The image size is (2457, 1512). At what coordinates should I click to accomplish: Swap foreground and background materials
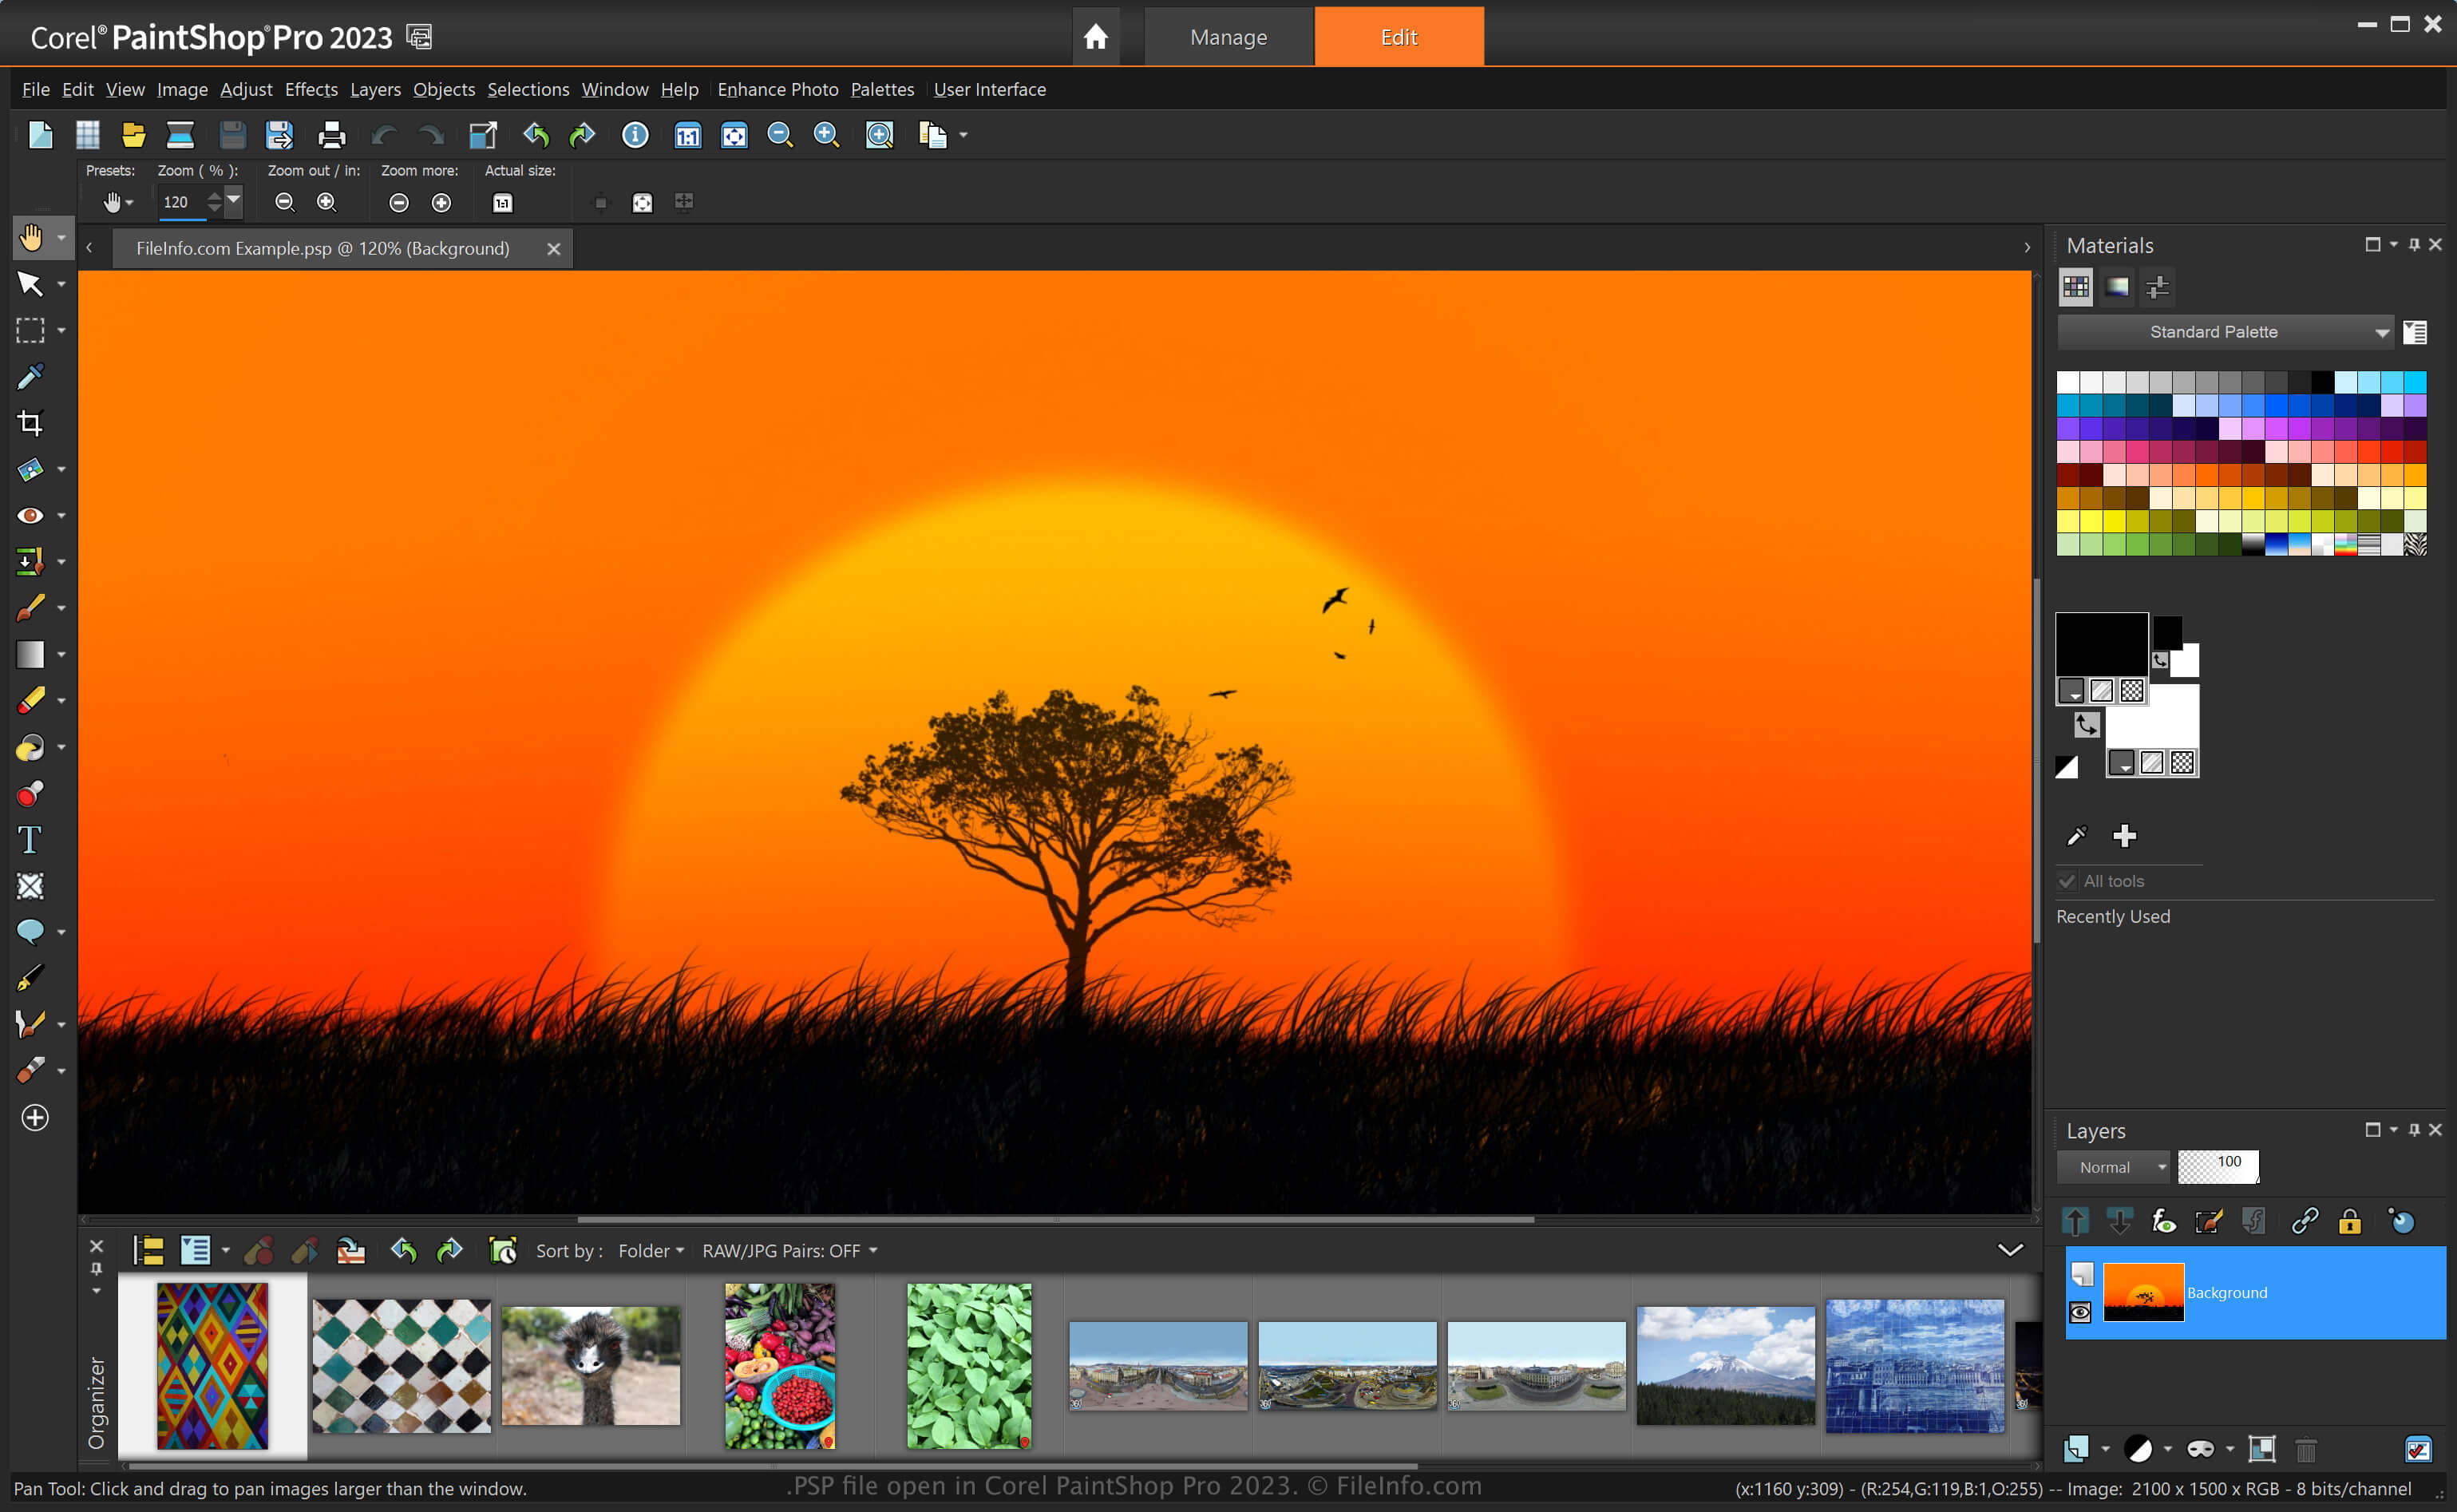[x=2086, y=724]
